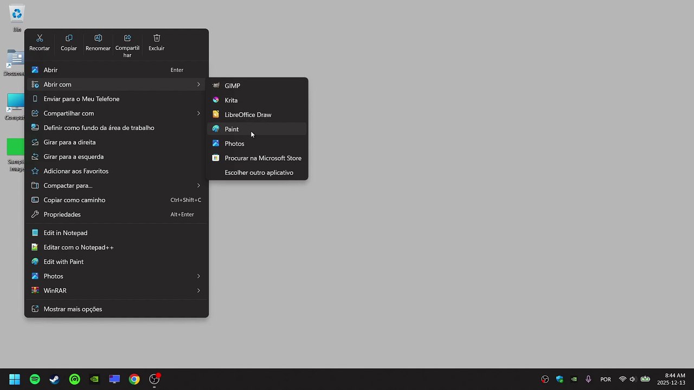
Task: Expand the Abrir com submenu arrow
Action: click(x=198, y=84)
